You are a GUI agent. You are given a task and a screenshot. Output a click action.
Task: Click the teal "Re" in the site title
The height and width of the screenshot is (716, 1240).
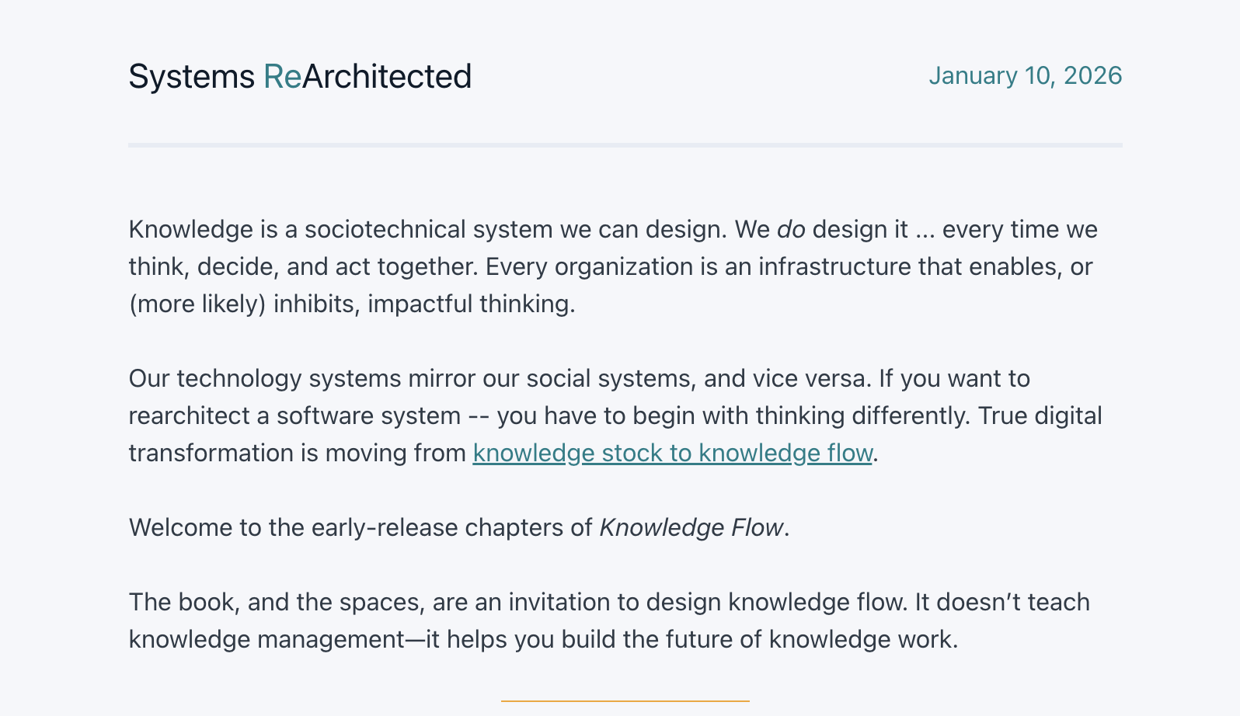(x=282, y=77)
